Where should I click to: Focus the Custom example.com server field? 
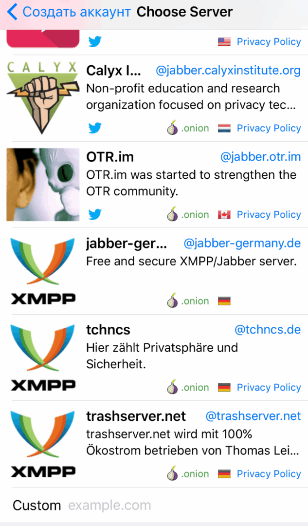(154, 505)
